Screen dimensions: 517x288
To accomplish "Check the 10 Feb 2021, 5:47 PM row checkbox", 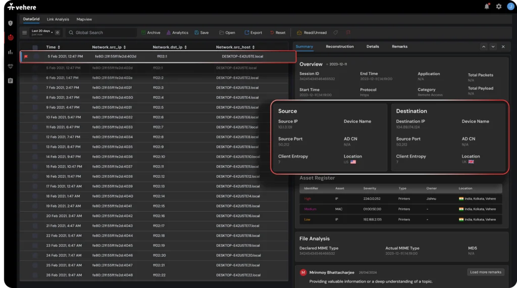I will tap(35, 117).
